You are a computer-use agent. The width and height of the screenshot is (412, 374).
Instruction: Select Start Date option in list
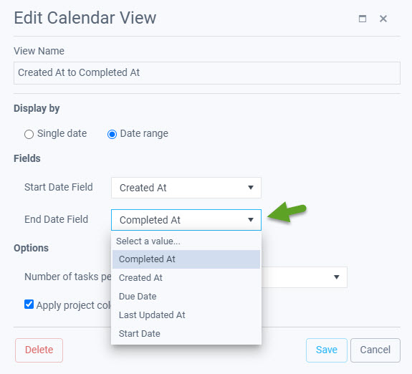[x=186, y=334]
